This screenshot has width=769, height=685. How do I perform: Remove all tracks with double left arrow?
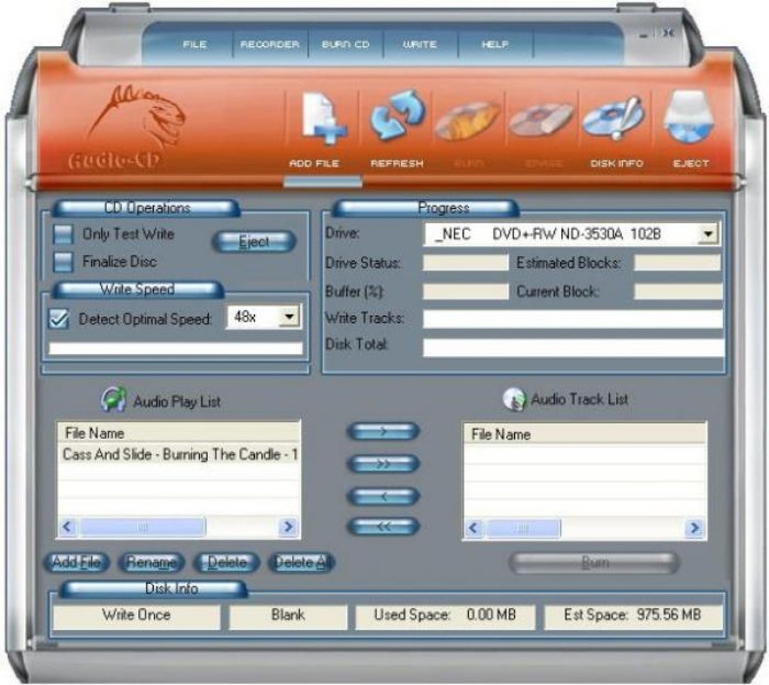383,527
